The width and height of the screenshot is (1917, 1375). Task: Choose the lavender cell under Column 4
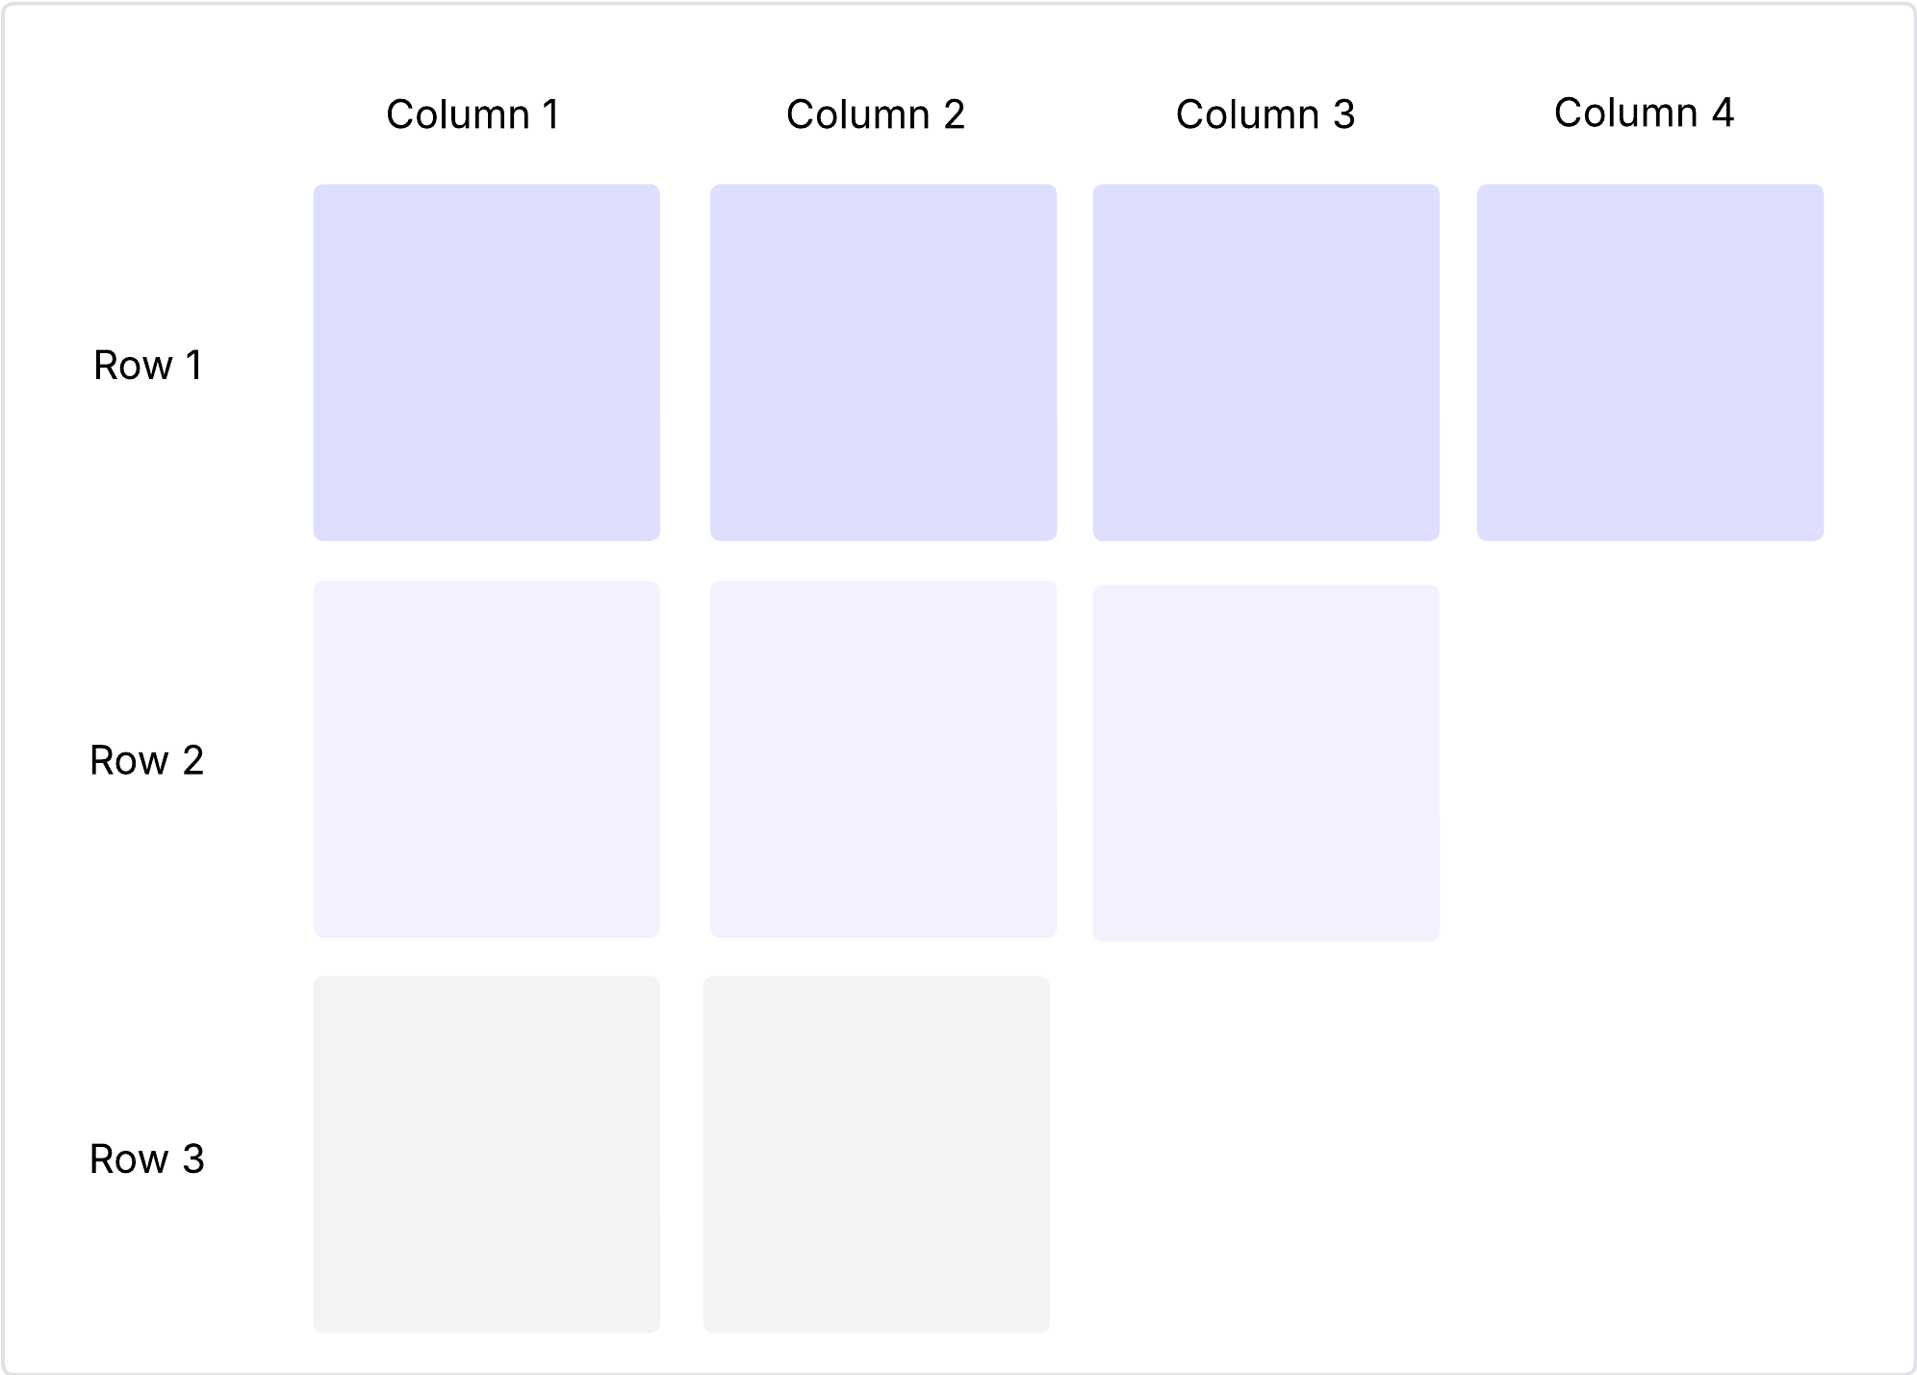click(x=1649, y=362)
